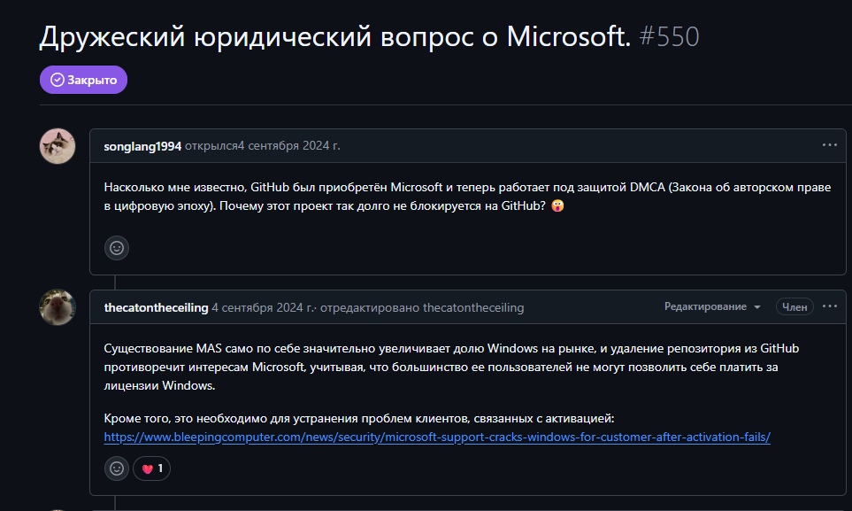
Task: Click thecatontheceiling's profile avatar
Action: point(58,307)
